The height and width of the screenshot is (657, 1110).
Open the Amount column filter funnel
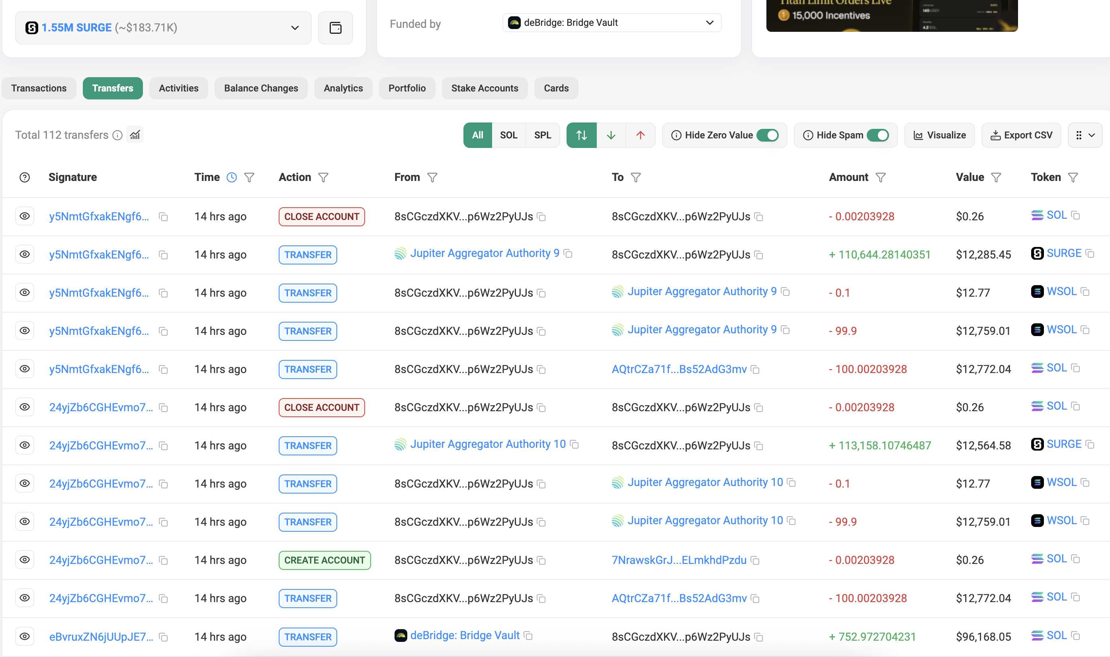[880, 177]
